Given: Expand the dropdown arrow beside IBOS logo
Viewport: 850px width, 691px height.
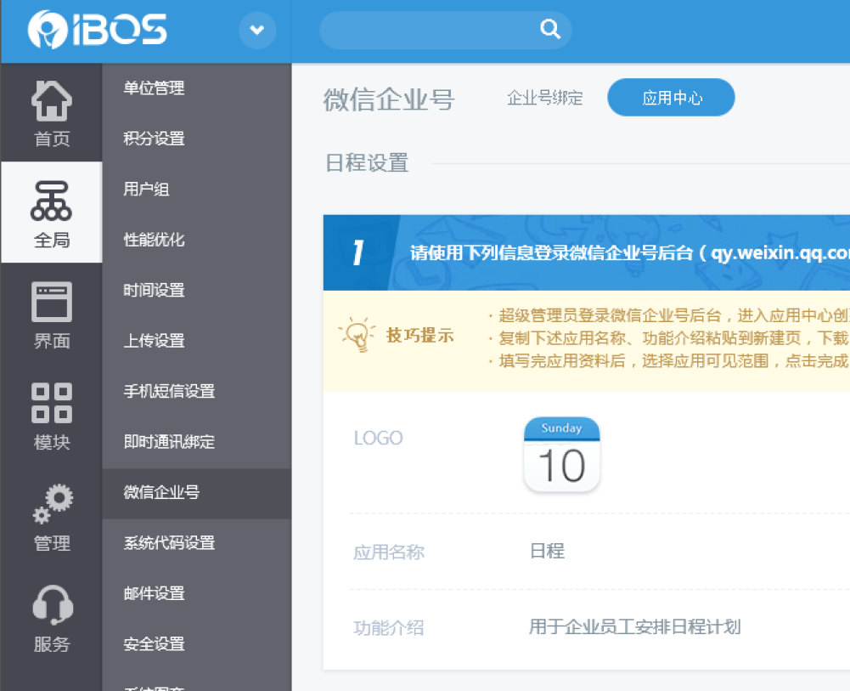Looking at the screenshot, I should (257, 31).
